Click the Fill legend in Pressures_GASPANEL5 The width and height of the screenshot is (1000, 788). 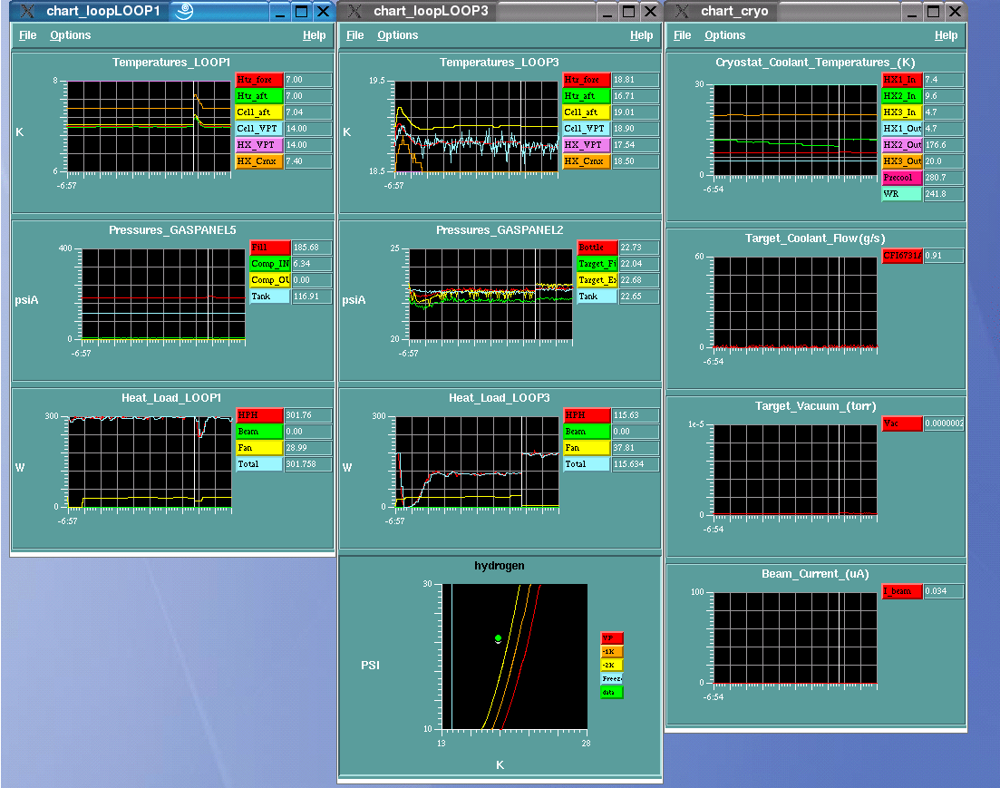tap(270, 248)
